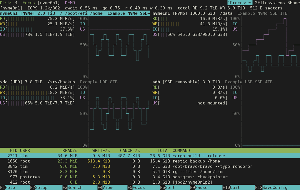
Task: Select the brave renderer process row
Action: coord(150,166)
